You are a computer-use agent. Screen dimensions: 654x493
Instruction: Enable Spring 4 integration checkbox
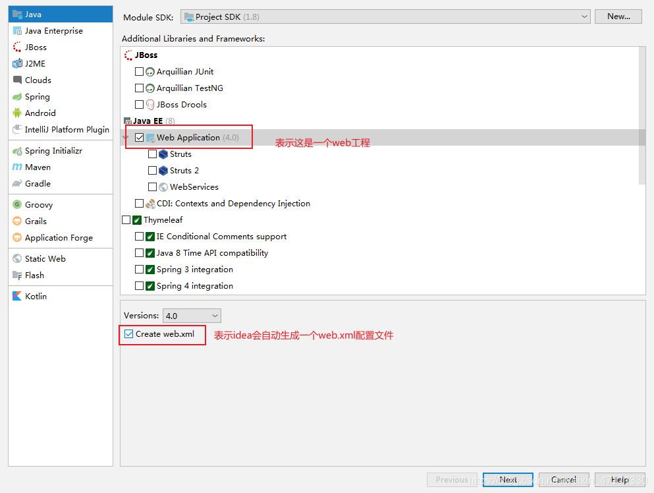pyautogui.click(x=140, y=285)
